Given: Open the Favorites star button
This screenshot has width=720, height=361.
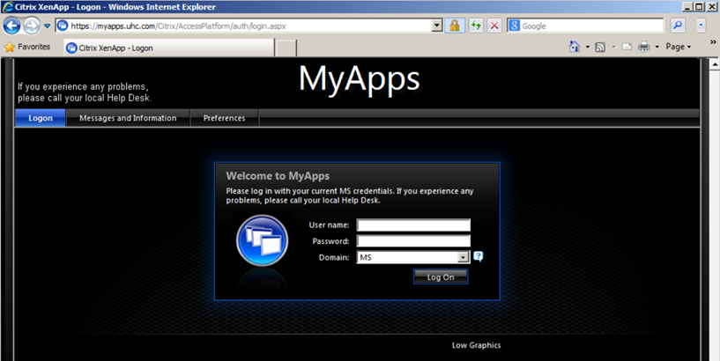Looking at the screenshot, I should 27,47.
